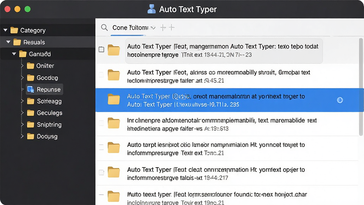Click the first plus button after the tab

click(x=163, y=28)
